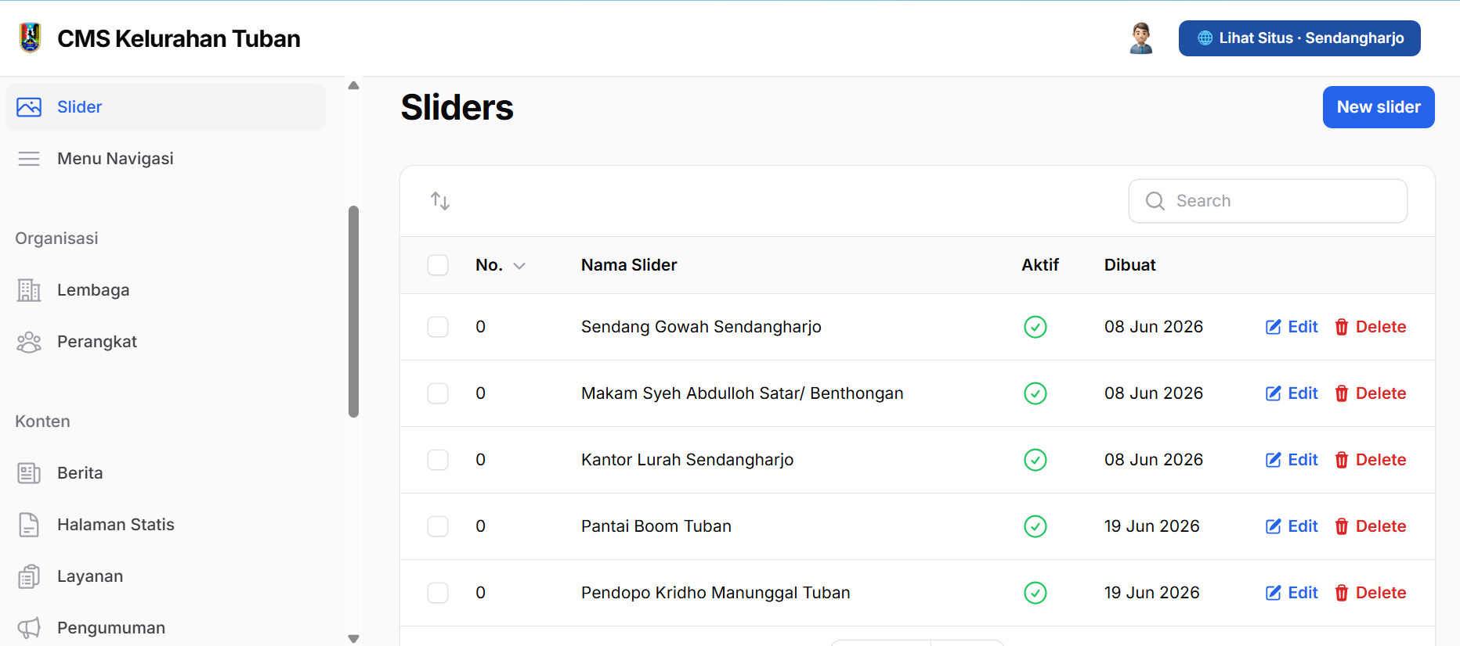The height and width of the screenshot is (646, 1460).
Task: Click the New slider button
Action: [x=1379, y=107]
